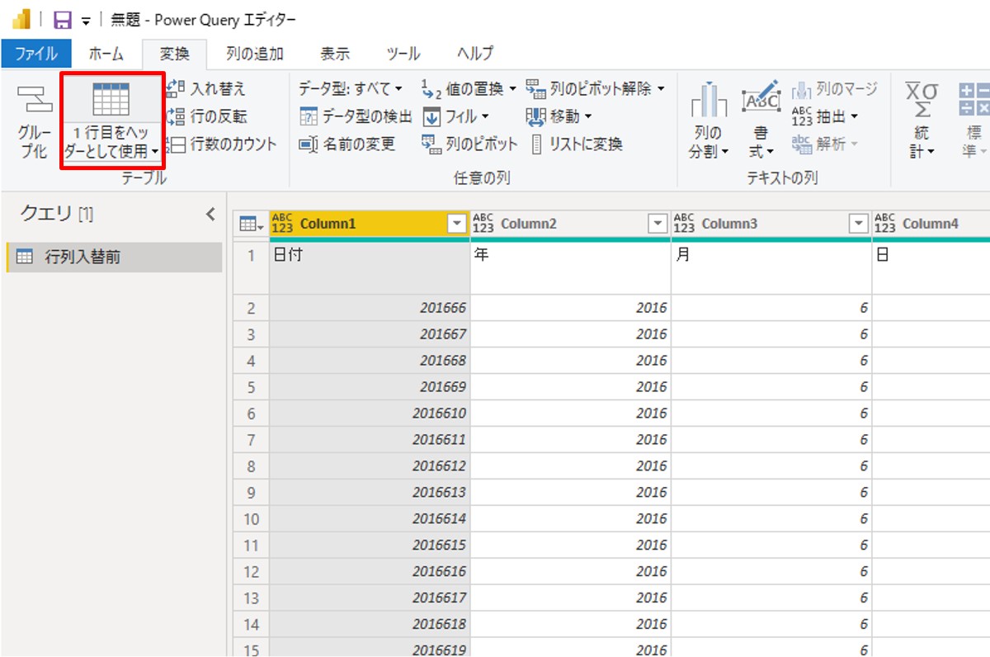
Task: Click the save icon in title bar
Action: 62,20
